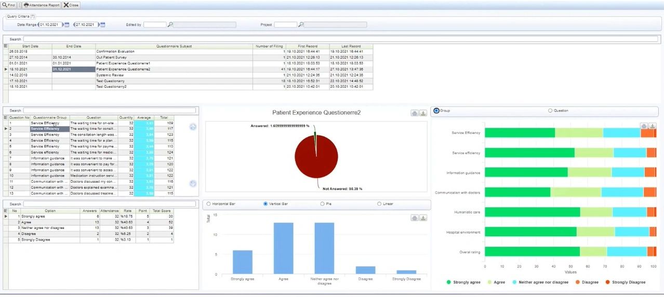The height and width of the screenshot is (297, 664).
Task: Sort by Questionnaire Subject column header
Action: (174, 46)
